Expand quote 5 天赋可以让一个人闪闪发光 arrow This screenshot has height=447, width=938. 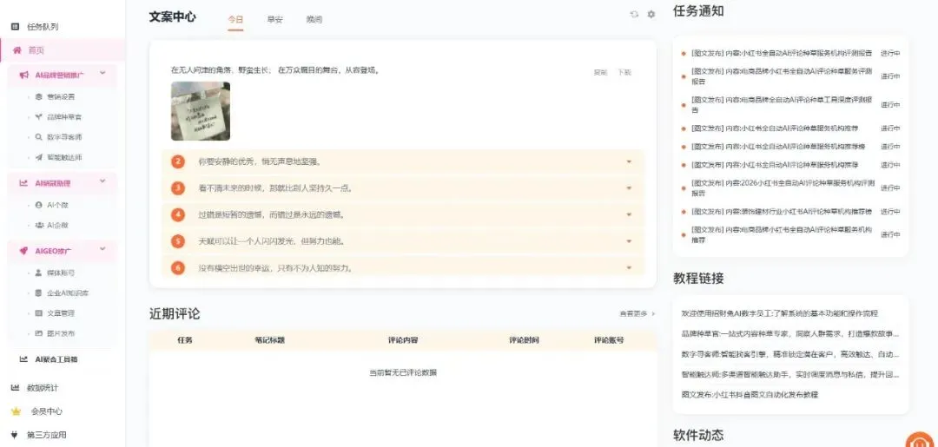coord(629,241)
